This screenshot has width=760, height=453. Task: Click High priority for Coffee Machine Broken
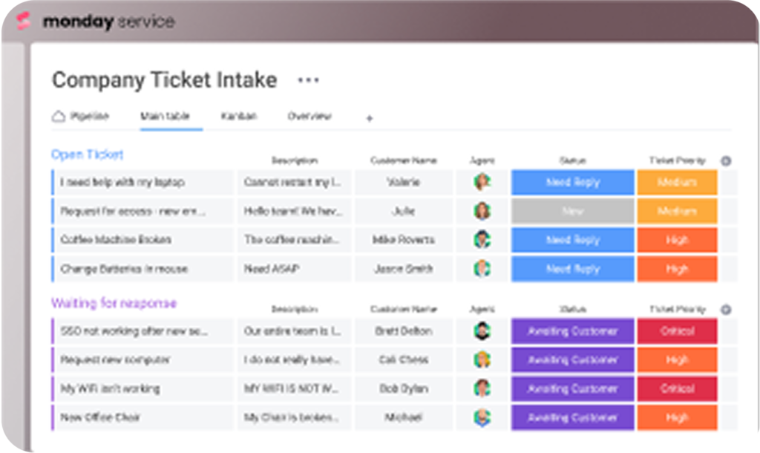pos(677,240)
